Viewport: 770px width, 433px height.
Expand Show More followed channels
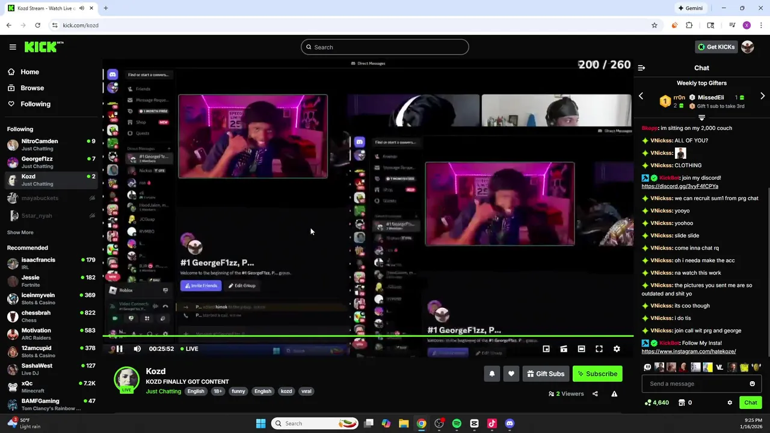point(20,233)
